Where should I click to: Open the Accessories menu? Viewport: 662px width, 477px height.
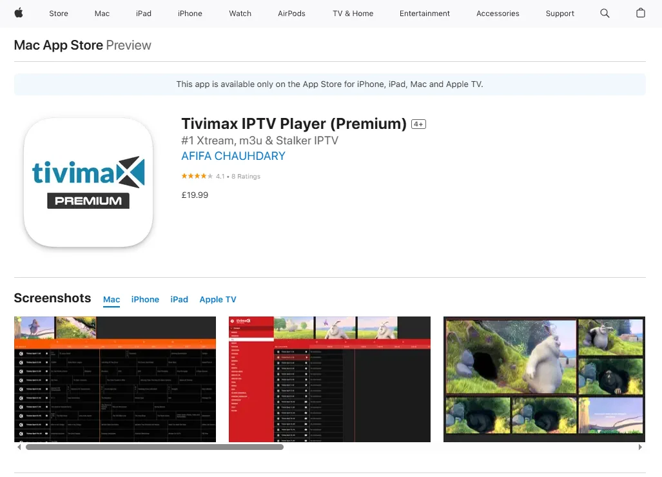click(x=498, y=14)
